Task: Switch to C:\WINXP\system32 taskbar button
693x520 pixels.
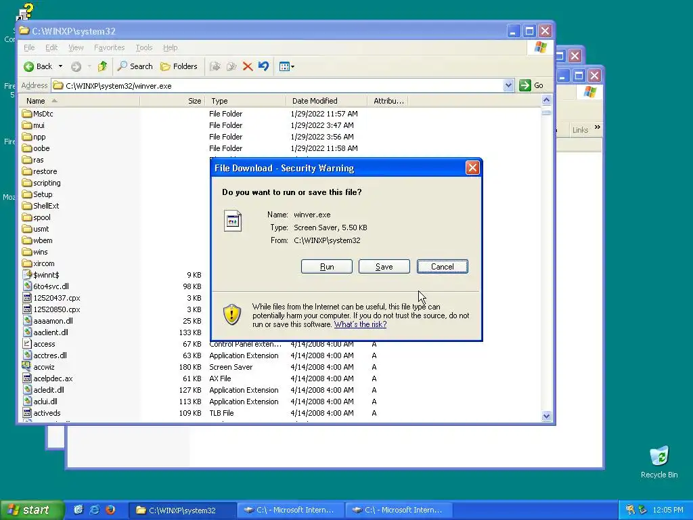Action: coord(183,511)
